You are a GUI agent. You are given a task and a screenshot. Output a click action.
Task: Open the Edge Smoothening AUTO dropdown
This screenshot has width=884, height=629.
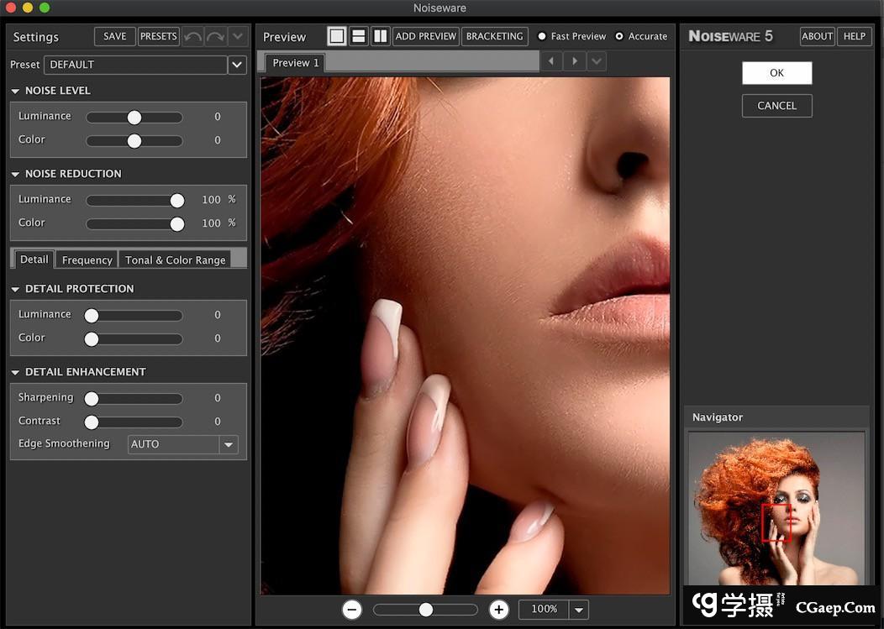click(229, 444)
